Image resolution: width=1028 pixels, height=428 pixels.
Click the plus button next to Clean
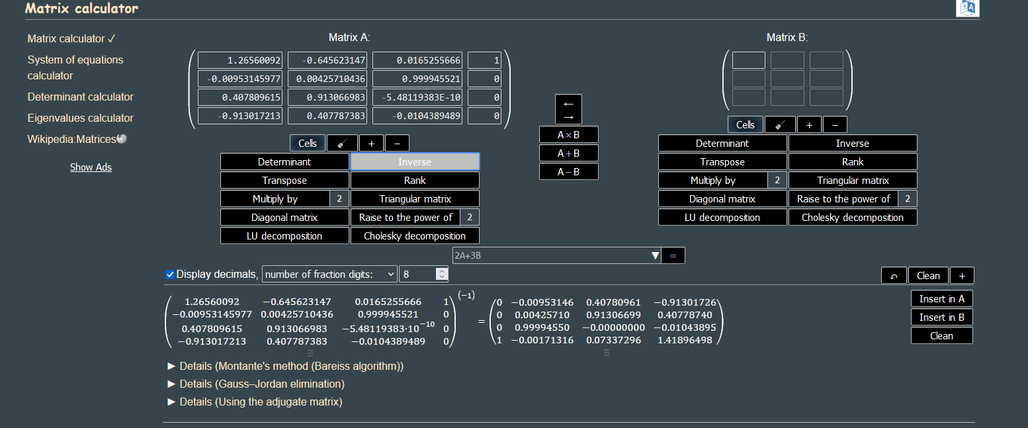click(x=962, y=276)
